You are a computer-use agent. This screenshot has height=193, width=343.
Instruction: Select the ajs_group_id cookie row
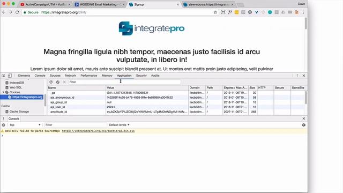coord(176,102)
